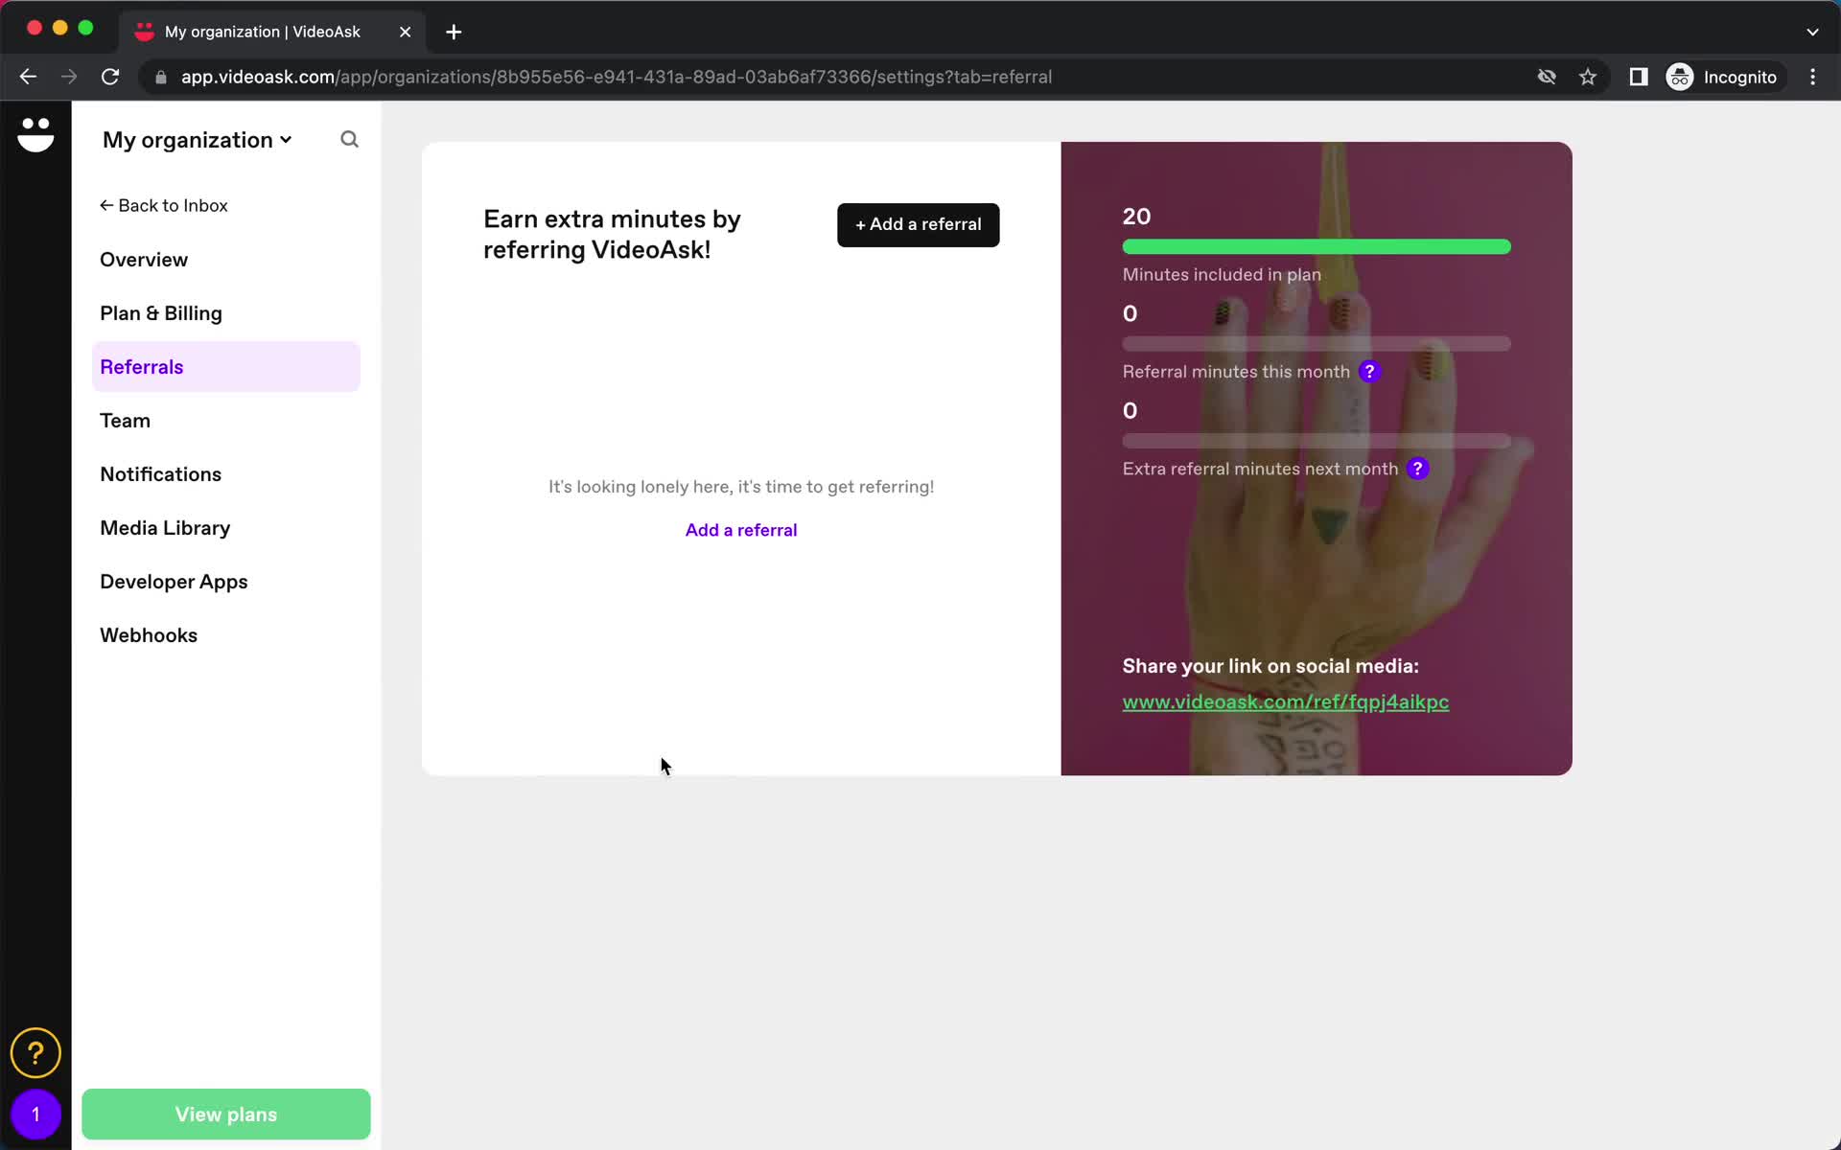
Task: Open the videoask.com referral link
Action: [1285, 701]
